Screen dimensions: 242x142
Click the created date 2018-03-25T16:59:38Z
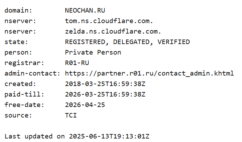[105, 84]
